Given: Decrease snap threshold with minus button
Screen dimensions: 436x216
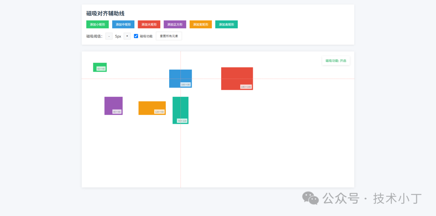Looking at the screenshot, I should tap(109, 36).
